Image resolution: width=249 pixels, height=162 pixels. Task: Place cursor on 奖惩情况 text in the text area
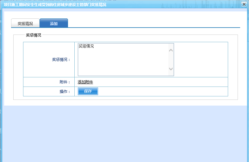coord(86,46)
